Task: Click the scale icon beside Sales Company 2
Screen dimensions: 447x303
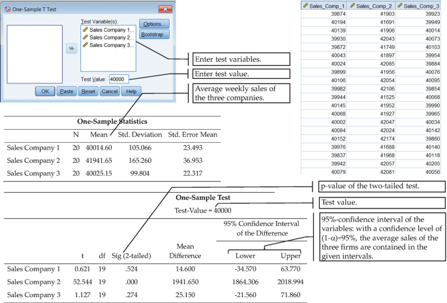Action: [x=85, y=38]
